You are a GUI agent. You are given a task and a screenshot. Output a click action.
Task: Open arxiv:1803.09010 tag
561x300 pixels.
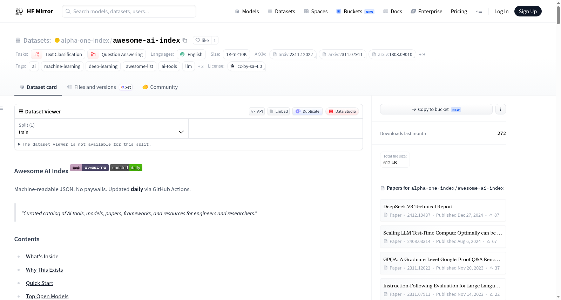(392, 54)
